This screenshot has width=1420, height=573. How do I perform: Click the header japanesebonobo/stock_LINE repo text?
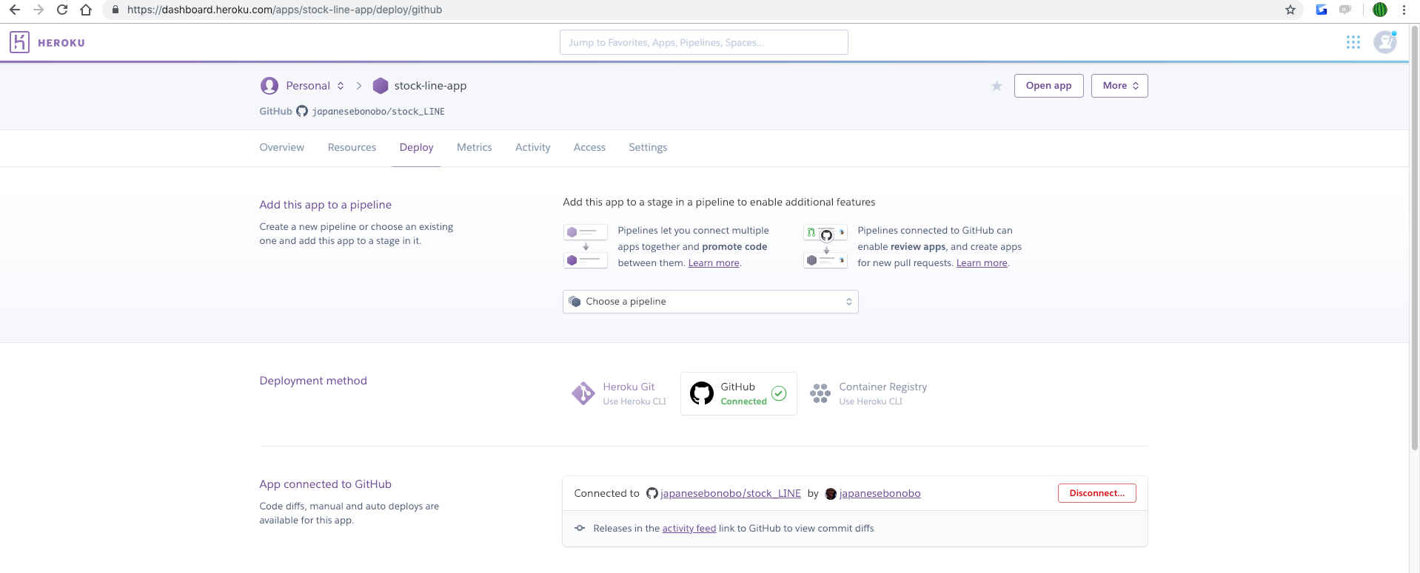point(378,112)
